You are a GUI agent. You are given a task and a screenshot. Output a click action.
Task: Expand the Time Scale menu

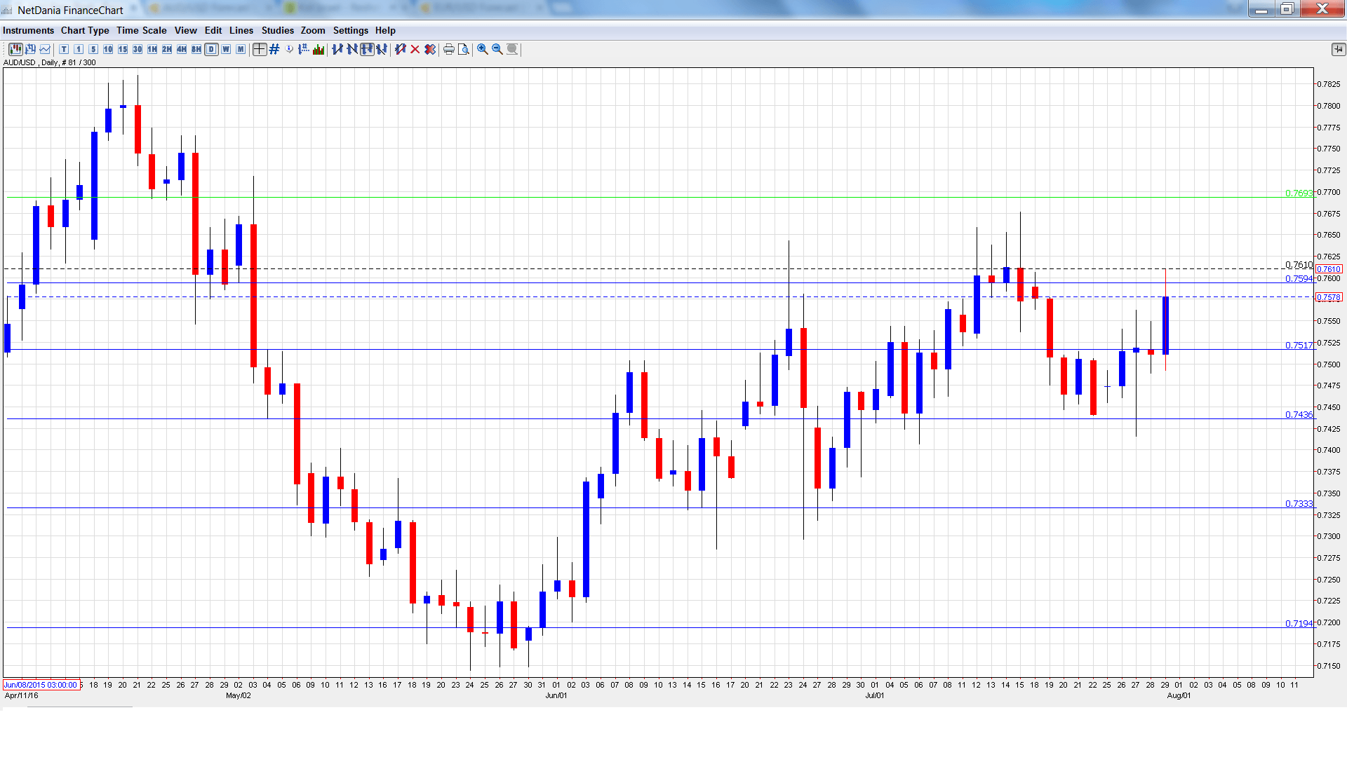141,30
